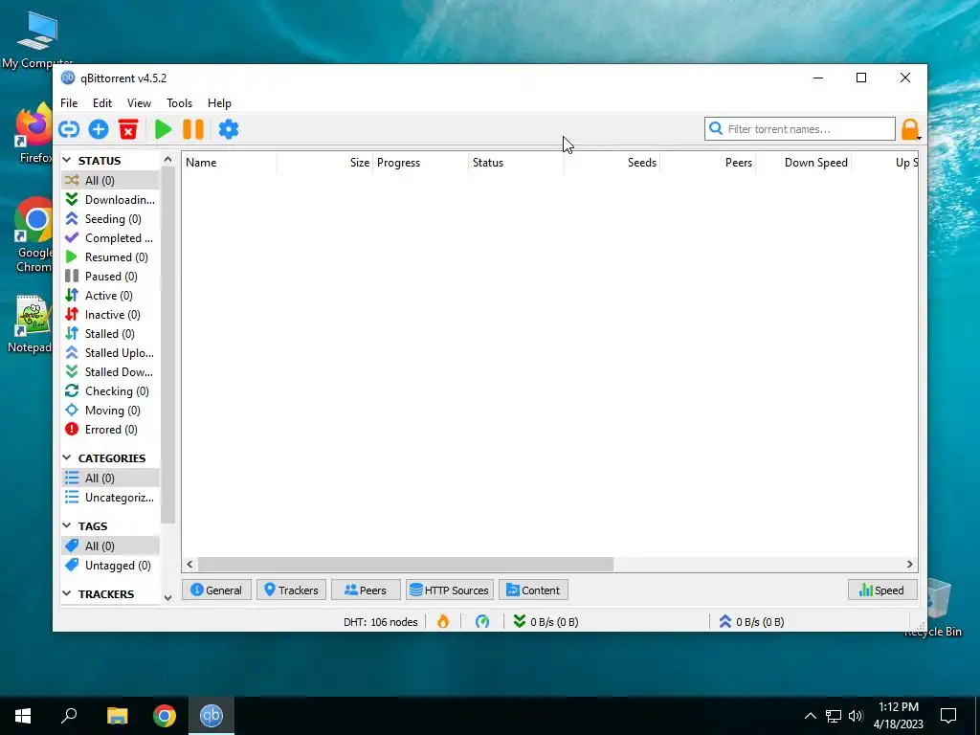Collapse the TAGS section
980x735 pixels.
[x=67, y=526]
